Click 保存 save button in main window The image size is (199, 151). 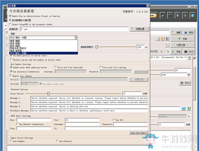189,33
